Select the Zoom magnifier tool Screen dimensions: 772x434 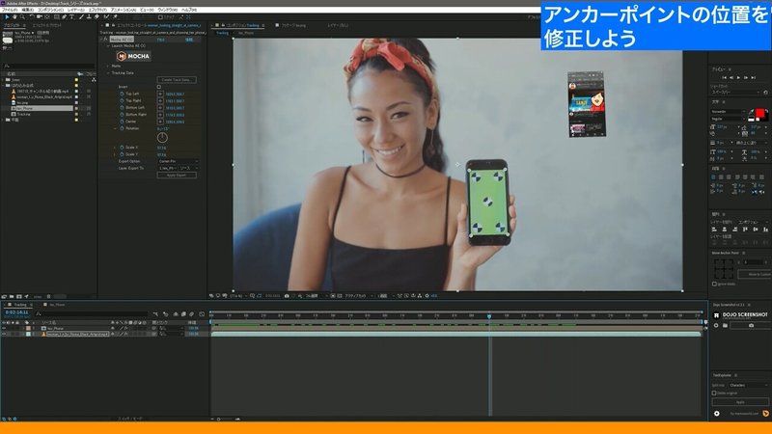[22, 16]
